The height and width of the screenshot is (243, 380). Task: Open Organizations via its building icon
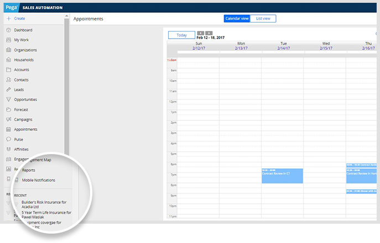[x=8, y=50]
